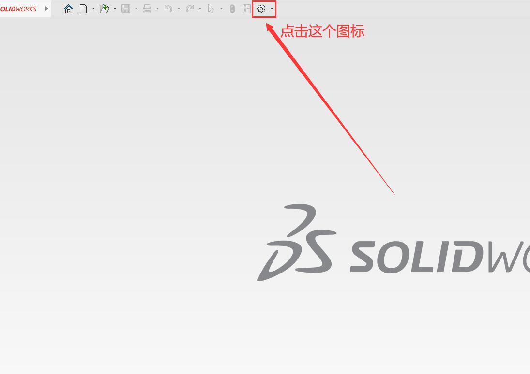Open dropdown arrow next to Save icon

point(136,9)
